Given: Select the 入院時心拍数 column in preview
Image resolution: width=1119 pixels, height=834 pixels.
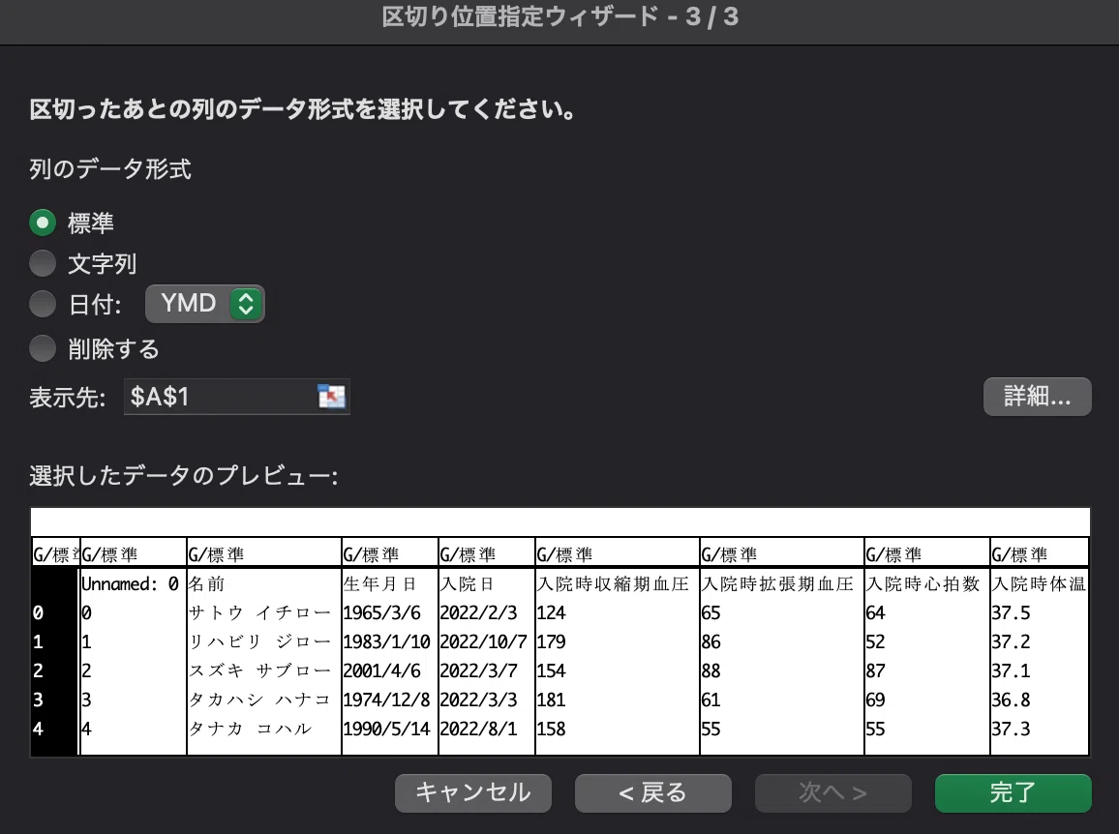Looking at the screenshot, I should coord(922,584).
